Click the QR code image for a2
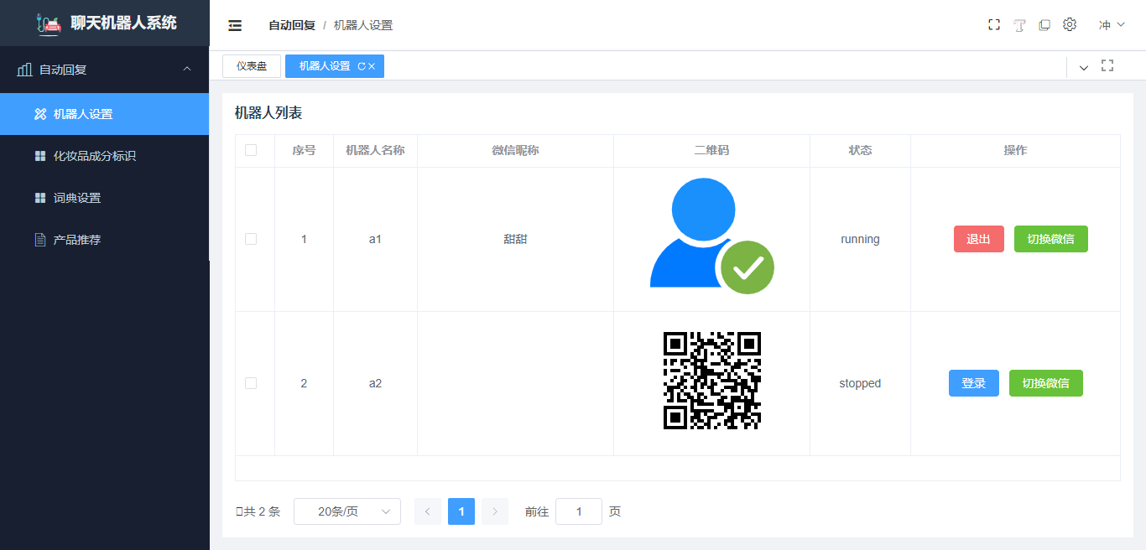 [711, 381]
